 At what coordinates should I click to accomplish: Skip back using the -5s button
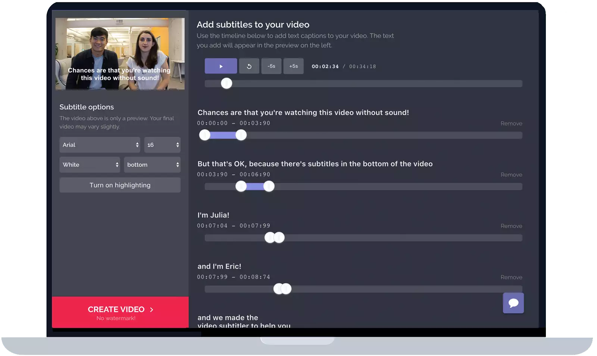click(x=271, y=66)
